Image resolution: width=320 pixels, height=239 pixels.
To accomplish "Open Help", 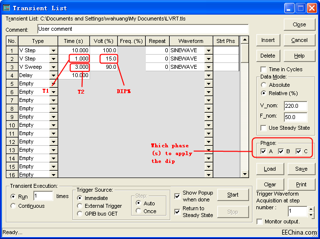I will tap(299, 56).
